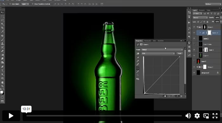Screen dimensions: 222x123
Task: Select the Crop tool
Action: pyautogui.click(x=3, y=28)
